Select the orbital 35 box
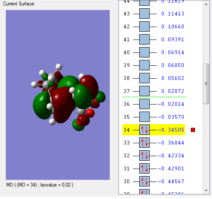Viewport: 212px width, 199px height. coord(144,117)
